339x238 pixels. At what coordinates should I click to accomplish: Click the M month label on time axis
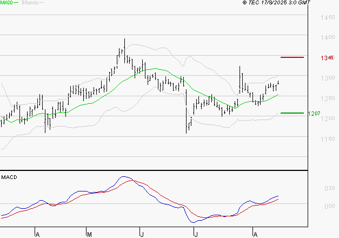(90, 234)
